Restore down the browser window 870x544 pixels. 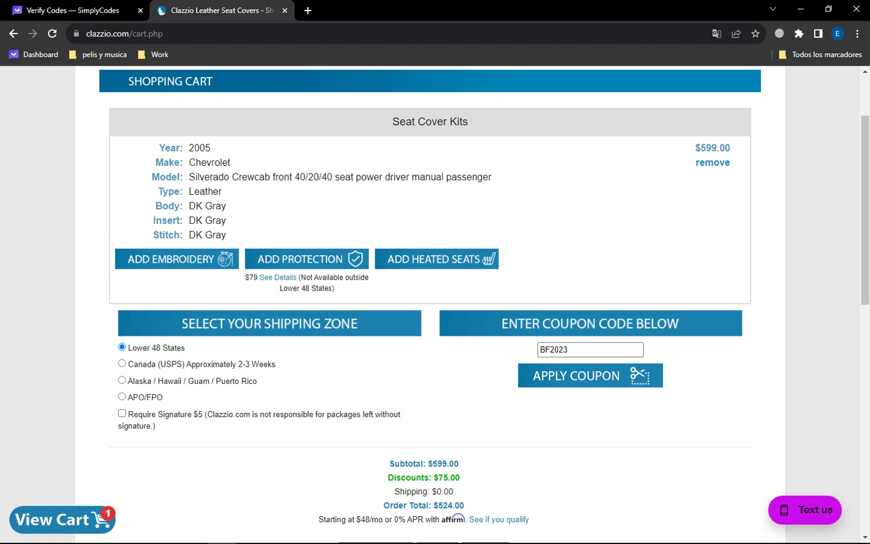828,9
